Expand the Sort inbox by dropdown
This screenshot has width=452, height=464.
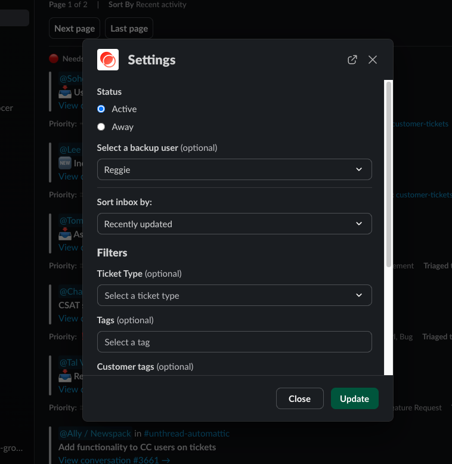[x=234, y=224]
